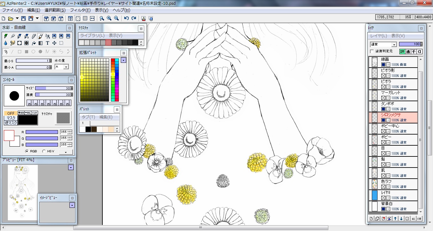Enable the 塗潰判定元 checkbox

pyautogui.click(x=372, y=51)
